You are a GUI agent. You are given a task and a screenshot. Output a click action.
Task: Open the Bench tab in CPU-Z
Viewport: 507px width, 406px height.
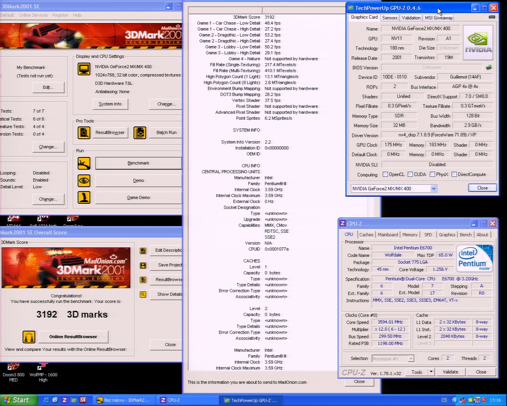point(466,235)
